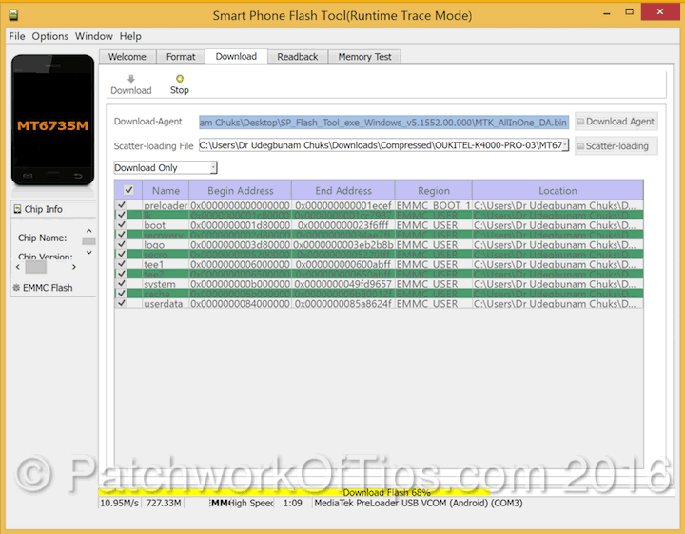
Task: Select the system name cell
Action: (166, 284)
